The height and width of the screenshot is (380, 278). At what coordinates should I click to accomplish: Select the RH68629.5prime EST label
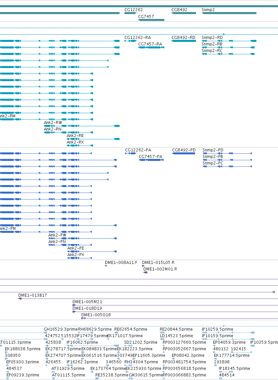click(95, 329)
